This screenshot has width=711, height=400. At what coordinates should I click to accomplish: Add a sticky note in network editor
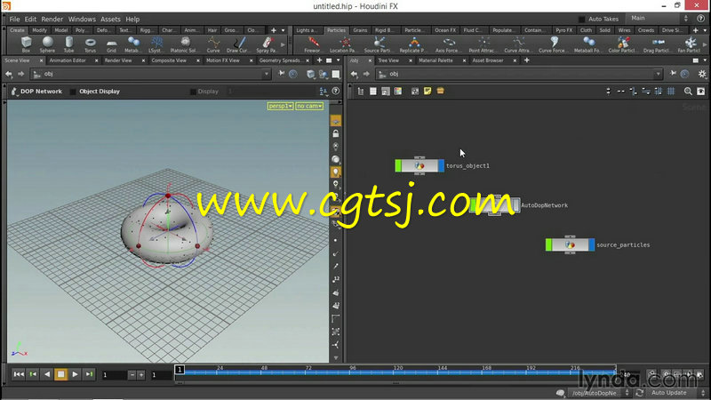pos(427,92)
